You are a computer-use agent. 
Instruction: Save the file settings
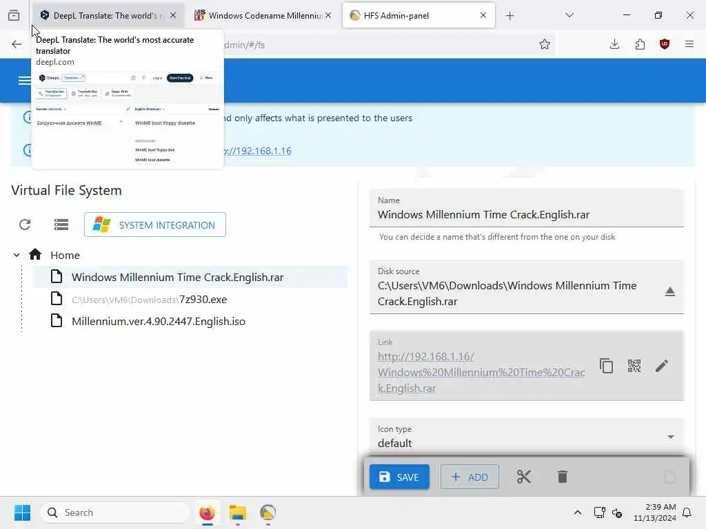tap(399, 477)
